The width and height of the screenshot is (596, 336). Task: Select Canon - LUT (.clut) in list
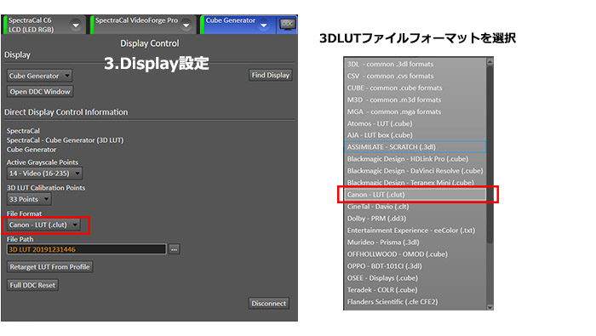click(x=415, y=195)
